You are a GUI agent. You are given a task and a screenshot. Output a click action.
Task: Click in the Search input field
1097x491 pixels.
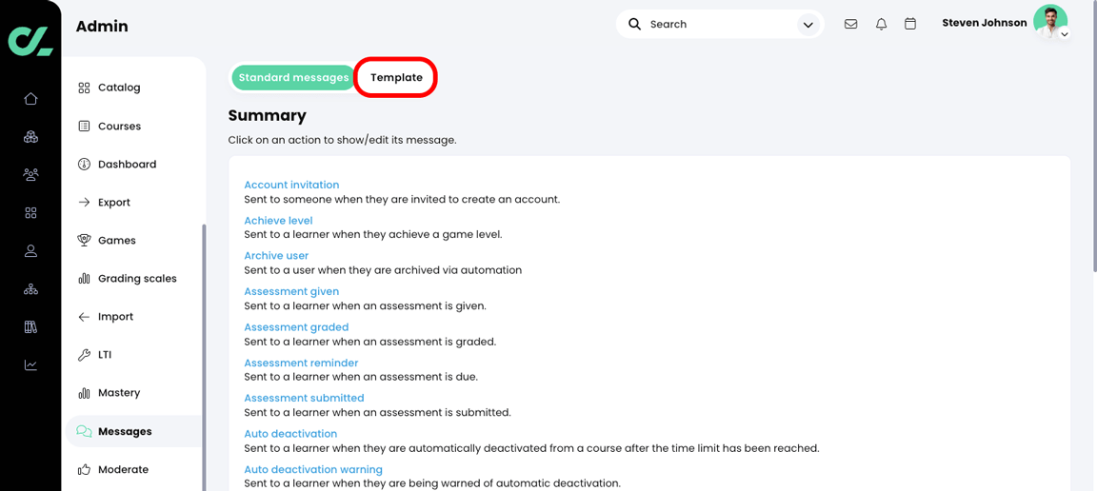tap(721, 25)
